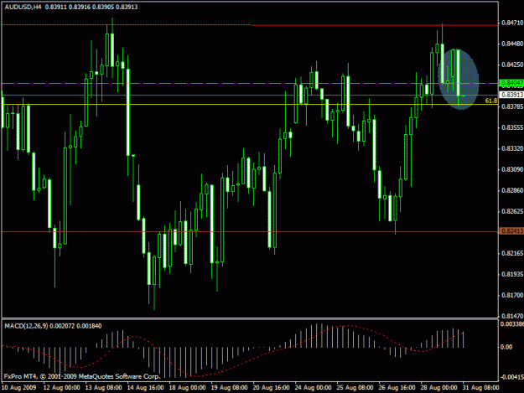Click the current price label 0.83913
Screen dimensions: 524x393
point(511,95)
